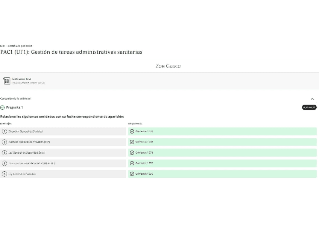Click the correct-answer checkmark in the first response row
Screen dimensions: 319x225
coord(132,131)
